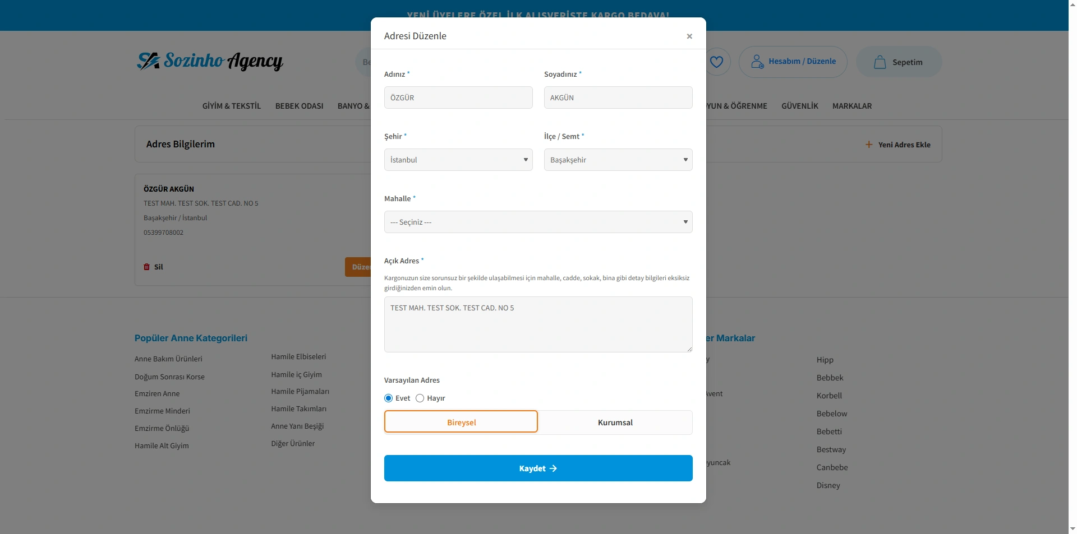Click the Sepetim shopping bag icon
The image size is (1077, 534).
[880, 62]
